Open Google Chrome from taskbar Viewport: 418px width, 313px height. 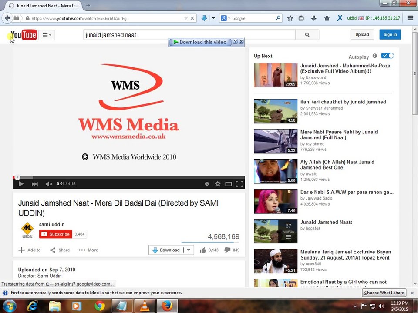tap(99, 306)
